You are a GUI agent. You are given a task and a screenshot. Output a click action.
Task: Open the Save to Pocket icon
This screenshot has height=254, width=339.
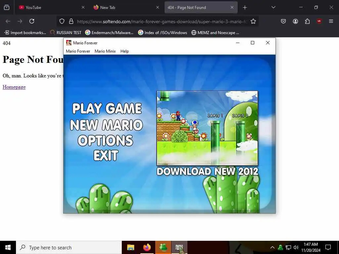[x=283, y=21]
